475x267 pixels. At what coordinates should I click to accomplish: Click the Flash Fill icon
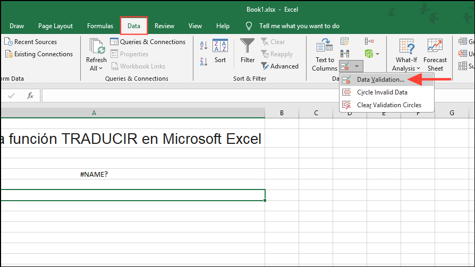pyautogui.click(x=345, y=41)
